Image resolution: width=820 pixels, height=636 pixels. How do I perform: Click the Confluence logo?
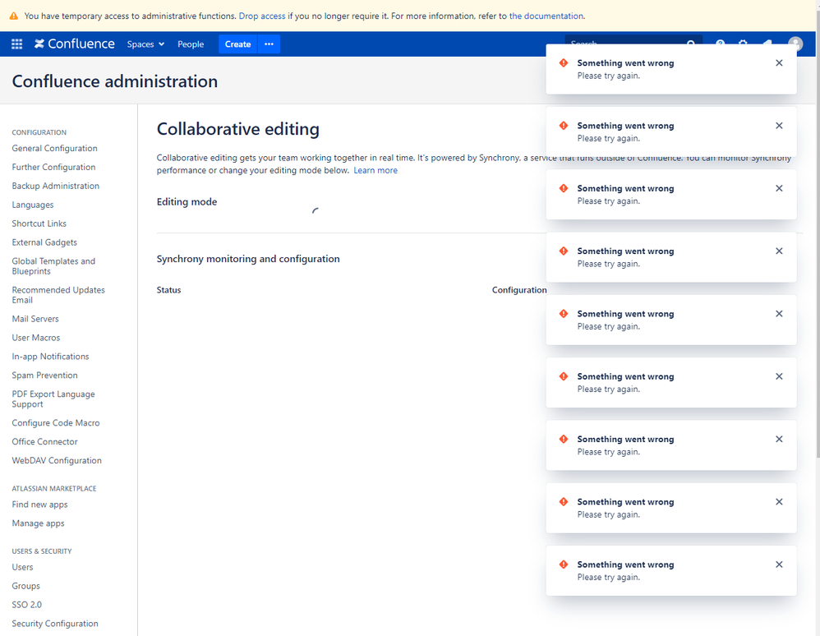click(x=74, y=44)
